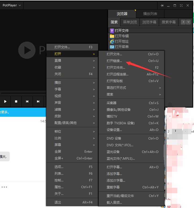Expand the 字幕 submenu
This screenshot has width=194, height=208.
pos(72,89)
